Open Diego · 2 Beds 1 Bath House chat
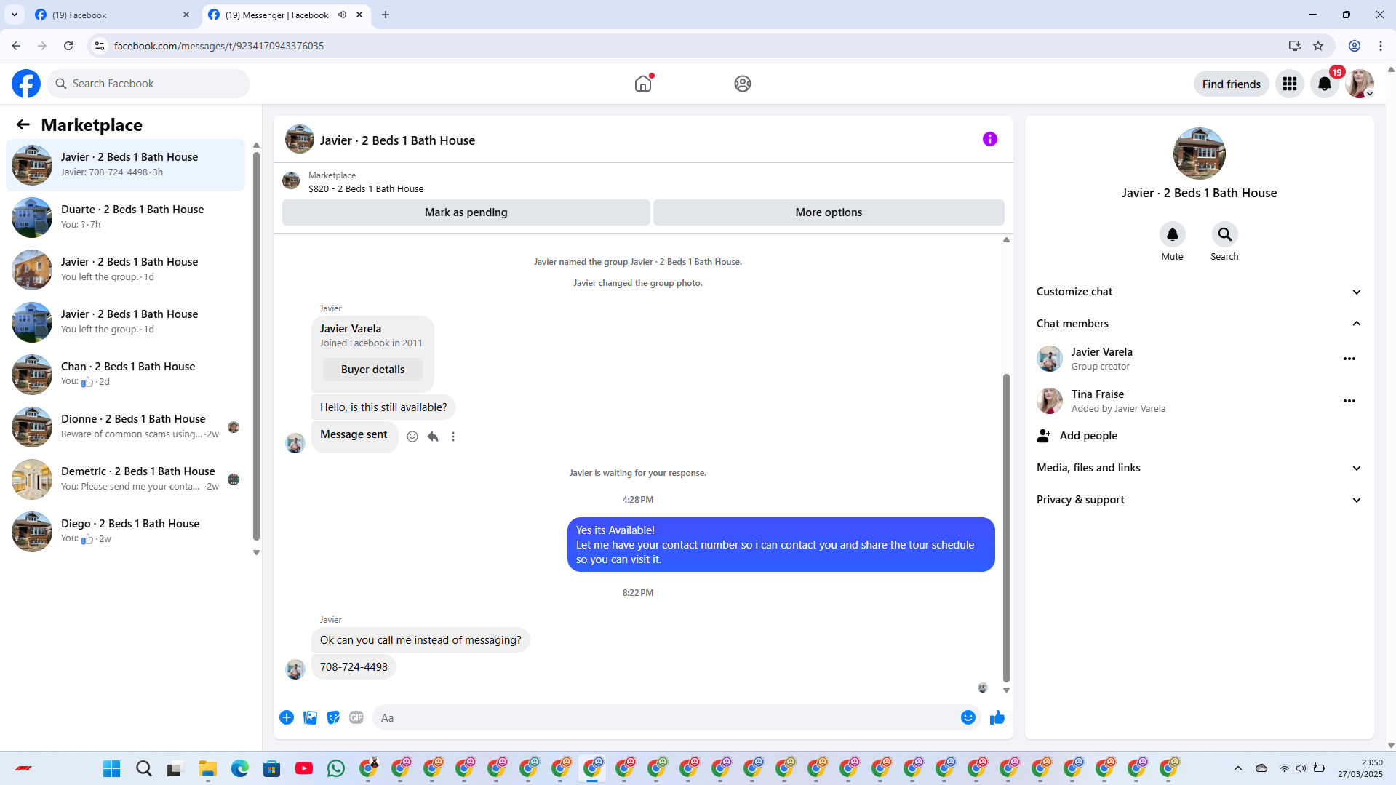The height and width of the screenshot is (785, 1396). (125, 531)
